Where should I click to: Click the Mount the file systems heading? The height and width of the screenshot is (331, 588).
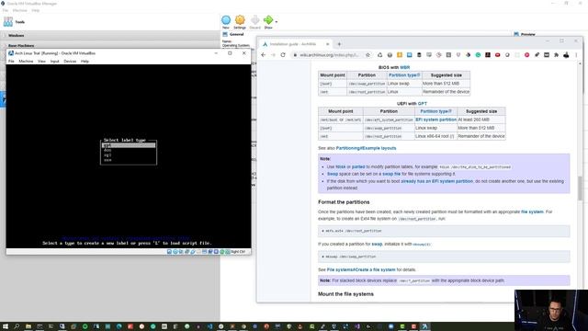pos(345,294)
